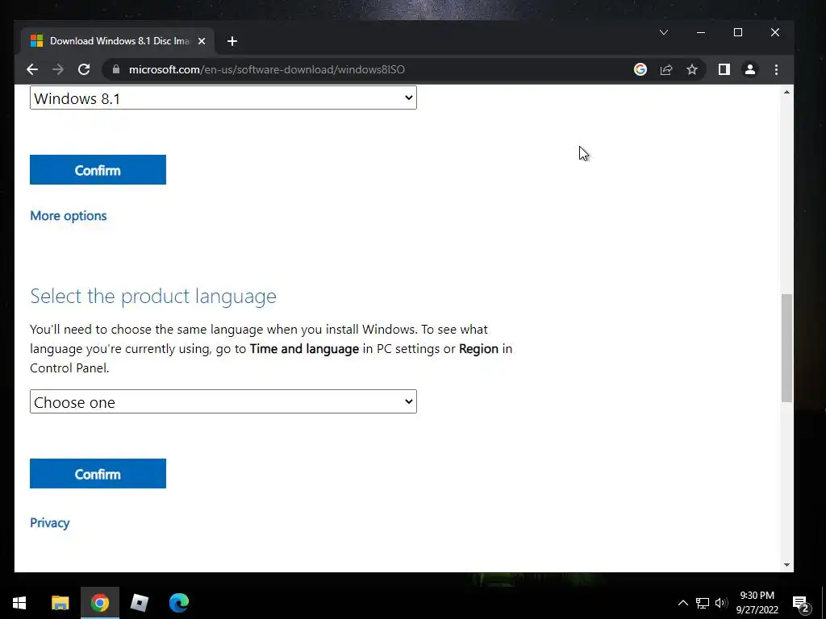
Task: Open the notification center icon
Action: [x=801, y=604]
